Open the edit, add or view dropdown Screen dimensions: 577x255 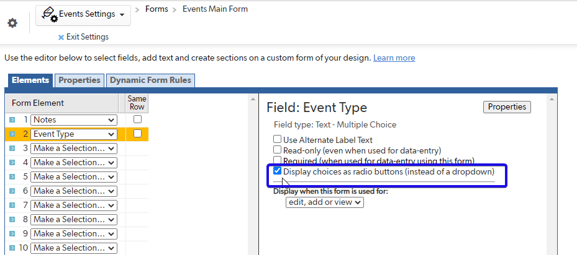click(325, 202)
